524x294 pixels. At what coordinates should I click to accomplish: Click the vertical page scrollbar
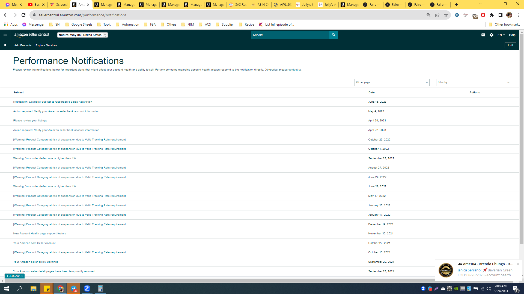point(522,139)
